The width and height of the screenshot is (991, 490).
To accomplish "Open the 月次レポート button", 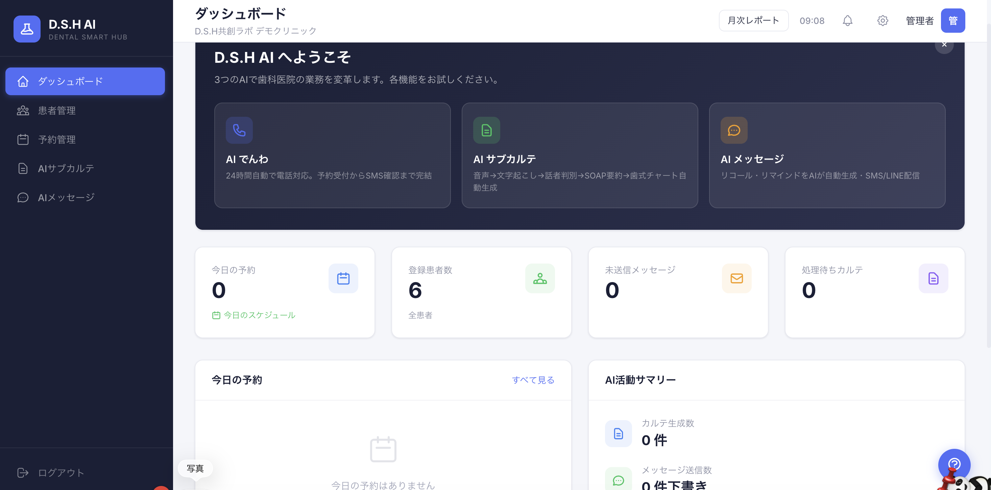I will 753,21.
